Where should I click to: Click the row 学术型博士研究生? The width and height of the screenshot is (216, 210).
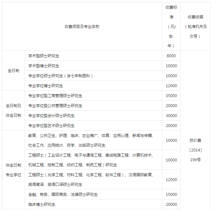94,66
